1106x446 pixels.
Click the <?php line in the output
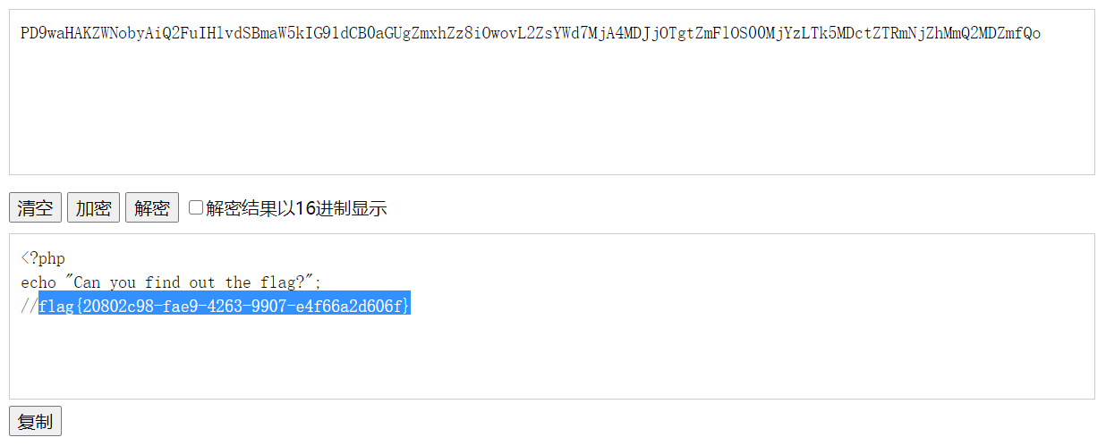pyautogui.click(x=43, y=259)
